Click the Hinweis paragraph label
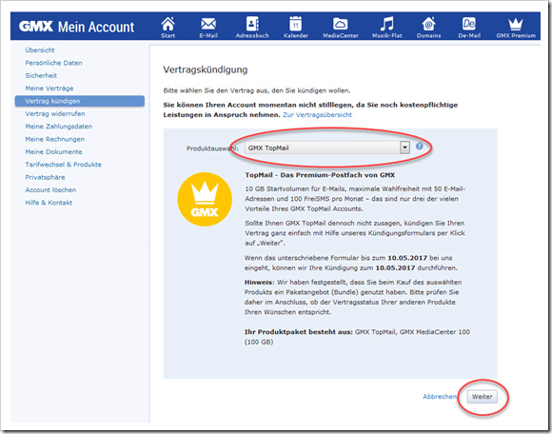The image size is (552, 434). click(x=259, y=283)
